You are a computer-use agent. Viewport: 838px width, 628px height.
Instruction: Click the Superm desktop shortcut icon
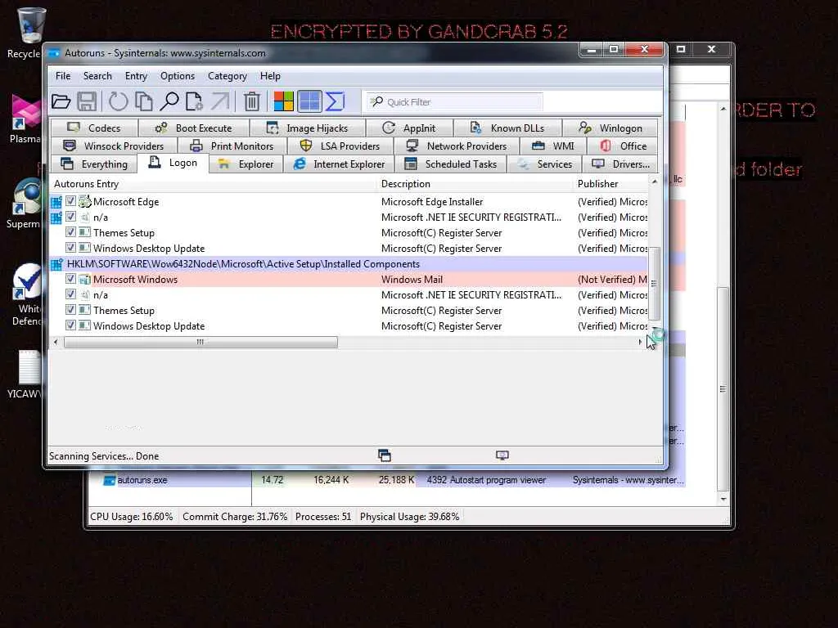coord(26,196)
